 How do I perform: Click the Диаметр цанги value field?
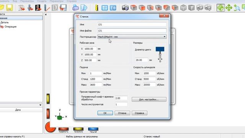click(x=141, y=60)
